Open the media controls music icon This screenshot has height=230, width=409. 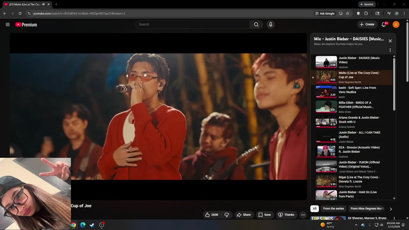389,13
